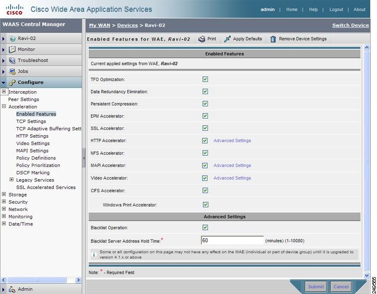Click the Submit button
377x294 pixels.
316,287
